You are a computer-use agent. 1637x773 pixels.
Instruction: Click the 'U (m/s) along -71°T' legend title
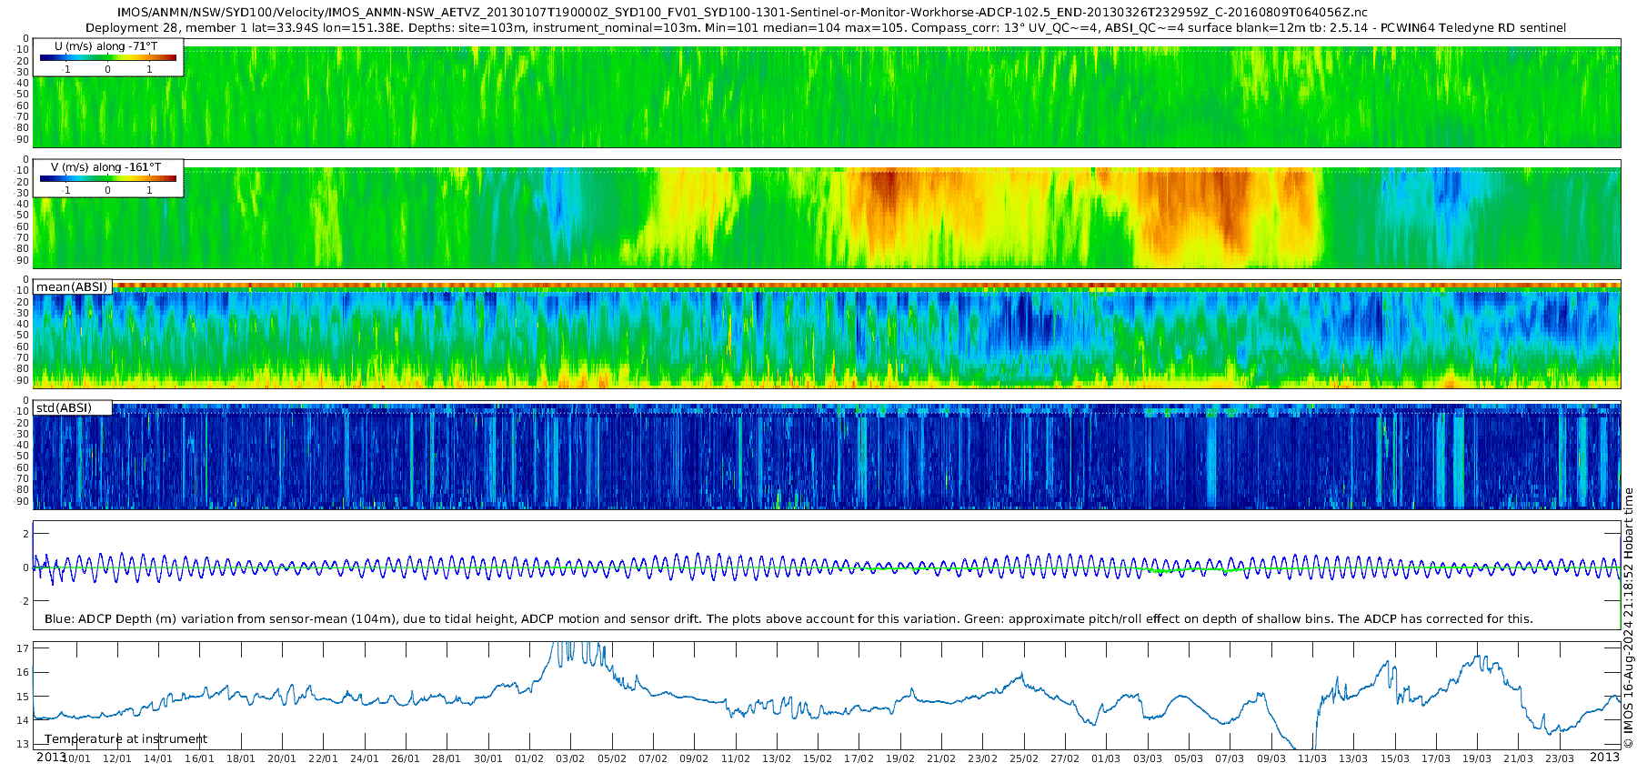pos(106,46)
